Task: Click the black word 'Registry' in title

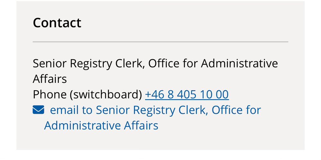Action: pos(91,64)
